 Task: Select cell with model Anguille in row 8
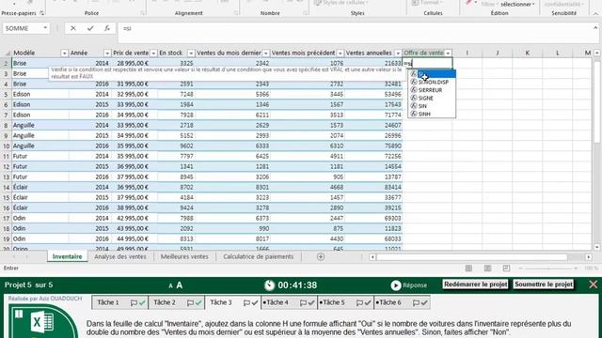pos(40,125)
